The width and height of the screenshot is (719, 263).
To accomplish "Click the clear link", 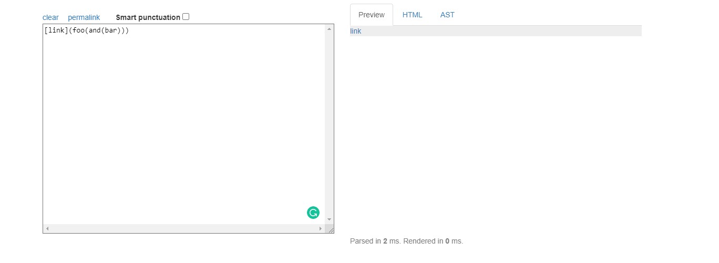I will click(x=50, y=17).
